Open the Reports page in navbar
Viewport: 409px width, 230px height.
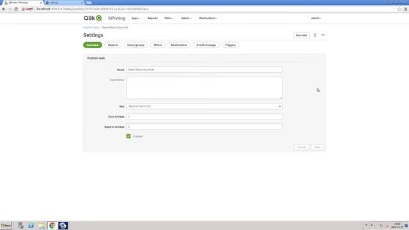click(153, 19)
